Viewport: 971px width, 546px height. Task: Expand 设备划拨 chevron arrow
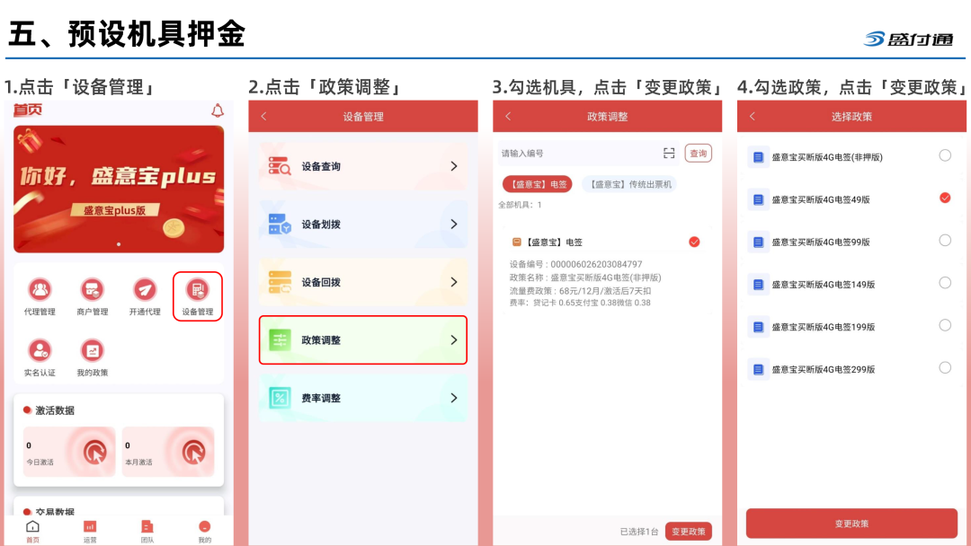pos(454,224)
